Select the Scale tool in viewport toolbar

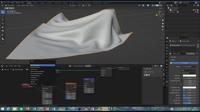[3, 27]
